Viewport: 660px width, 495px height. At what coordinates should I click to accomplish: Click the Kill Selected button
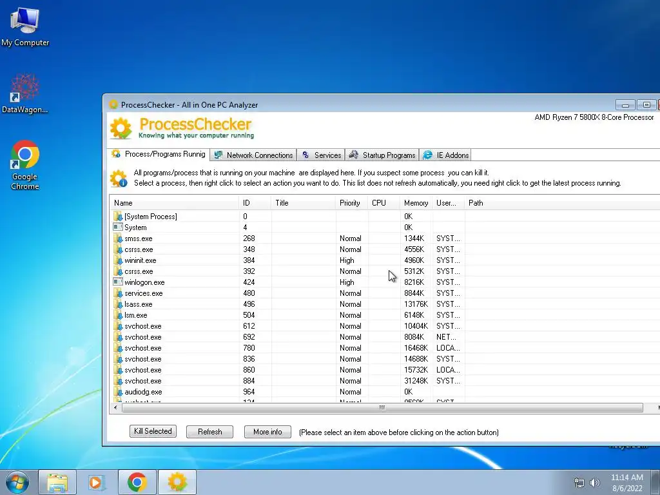click(153, 431)
